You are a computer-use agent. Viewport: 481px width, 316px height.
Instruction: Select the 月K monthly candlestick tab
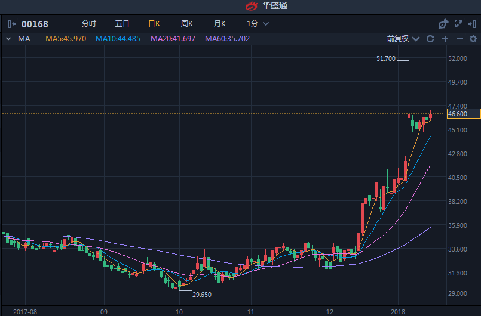(x=220, y=24)
